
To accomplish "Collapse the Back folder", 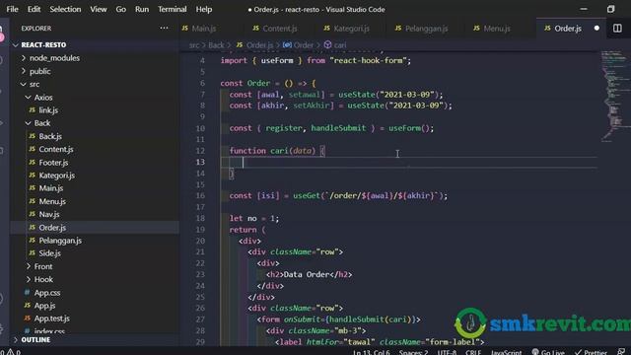I will pos(41,123).
